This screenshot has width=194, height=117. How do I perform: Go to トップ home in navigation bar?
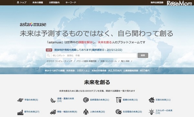[x=22, y=3]
